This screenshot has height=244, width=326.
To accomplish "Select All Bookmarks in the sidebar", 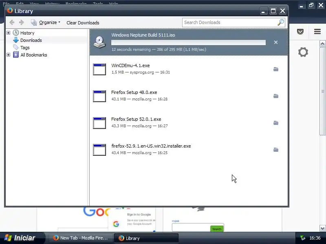I will [34, 55].
